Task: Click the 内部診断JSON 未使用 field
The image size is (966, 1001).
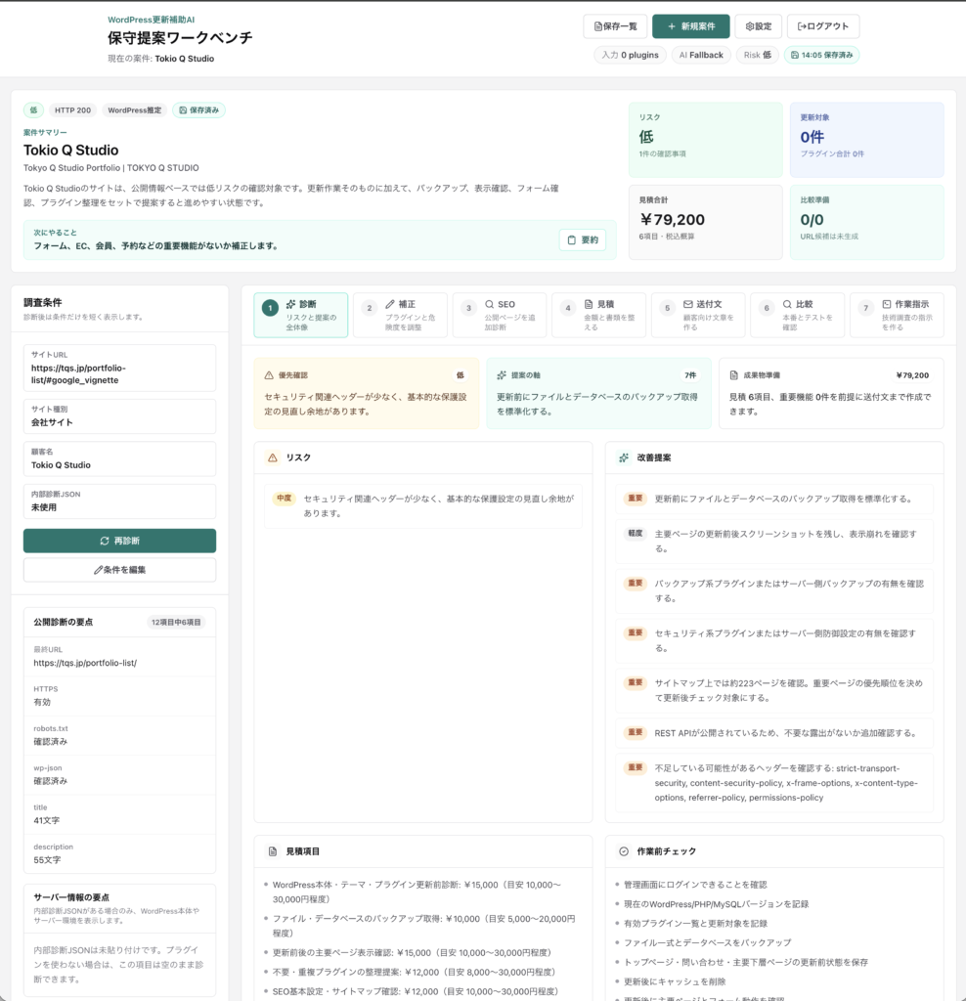Action: click(120, 501)
